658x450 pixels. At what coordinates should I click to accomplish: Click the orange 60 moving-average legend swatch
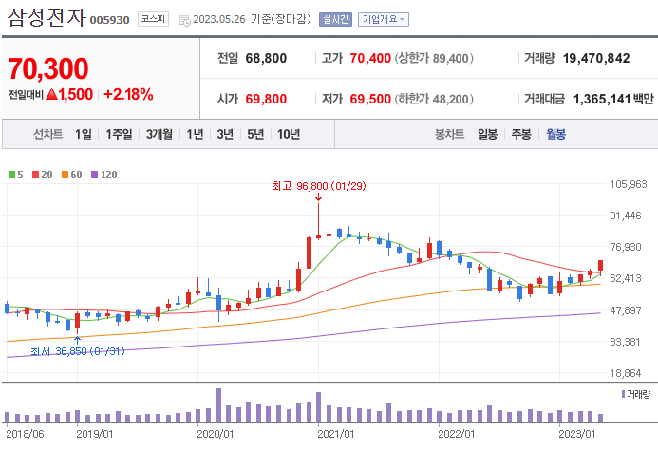[x=66, y=174]
